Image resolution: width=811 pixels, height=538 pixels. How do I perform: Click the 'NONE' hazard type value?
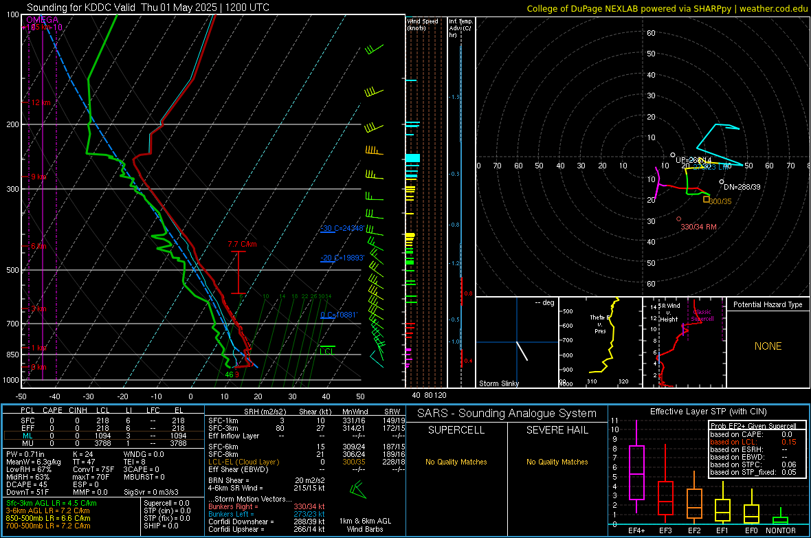coord(768,346)
